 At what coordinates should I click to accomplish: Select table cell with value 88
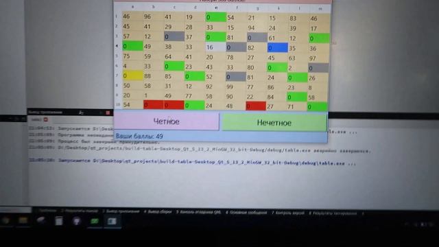153,76
